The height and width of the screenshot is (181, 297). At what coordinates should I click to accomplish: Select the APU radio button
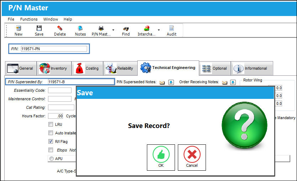pyautogui.click(x=51, y=159)
